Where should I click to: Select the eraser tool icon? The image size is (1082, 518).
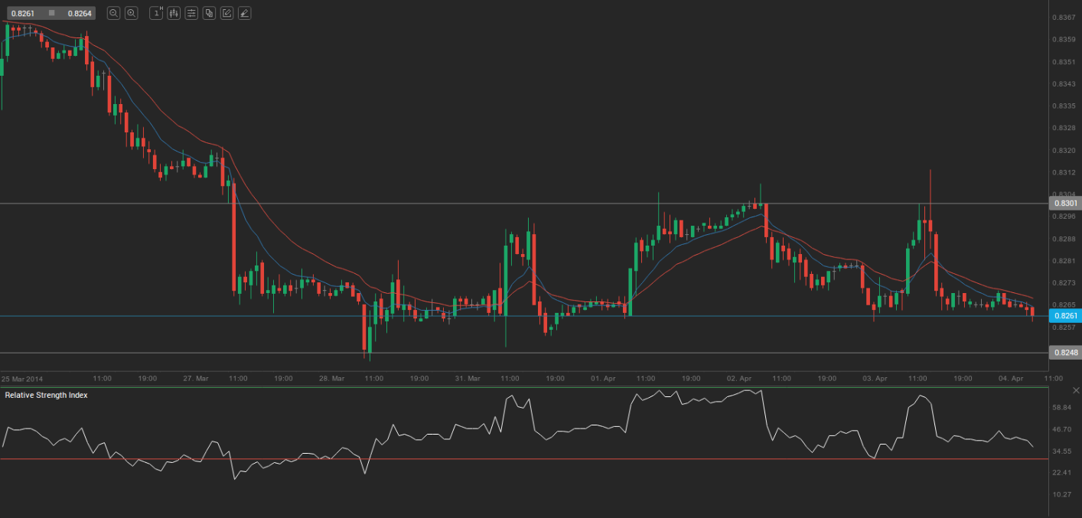tap(244, 13)
